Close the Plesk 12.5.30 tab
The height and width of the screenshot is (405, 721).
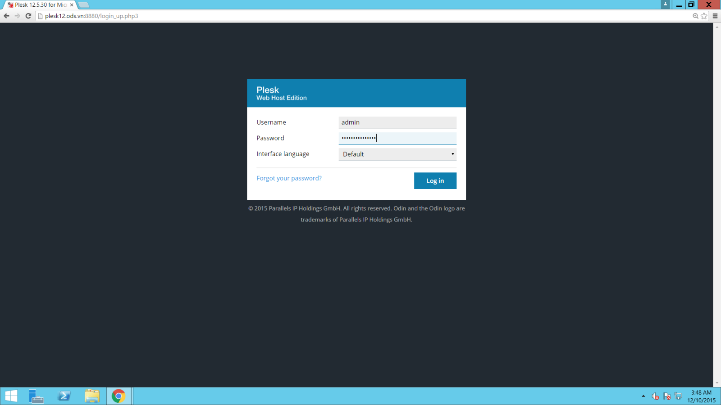[x=72, y=5]
